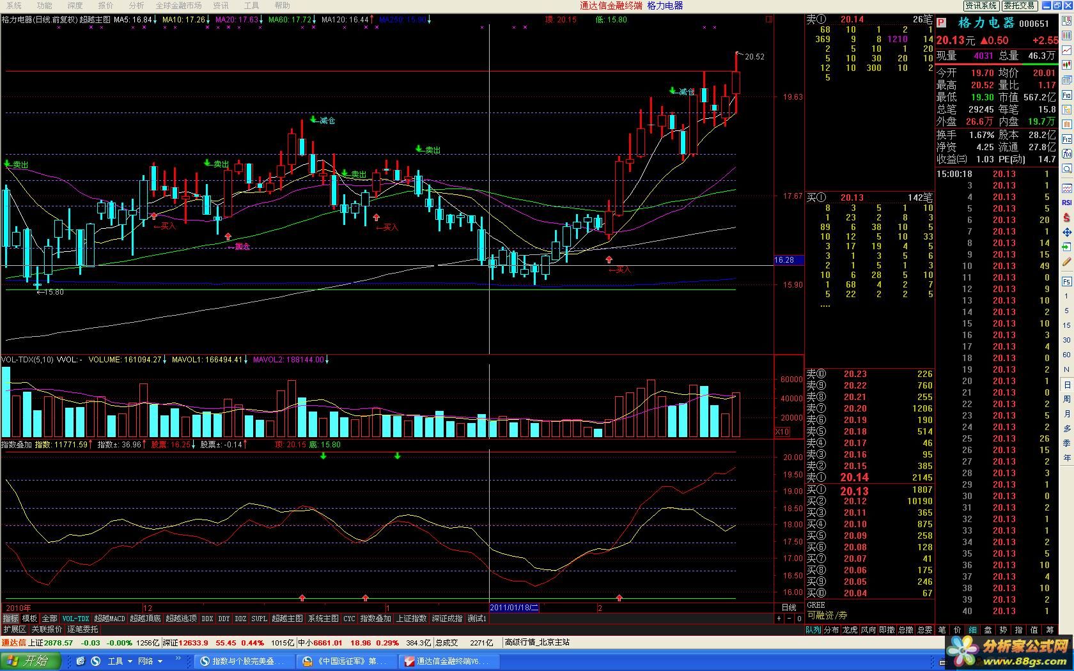The width and height of the screenshot is (1074, 671).
Task: Click the chart zoom-in plus button
Action: coord(779,619)
